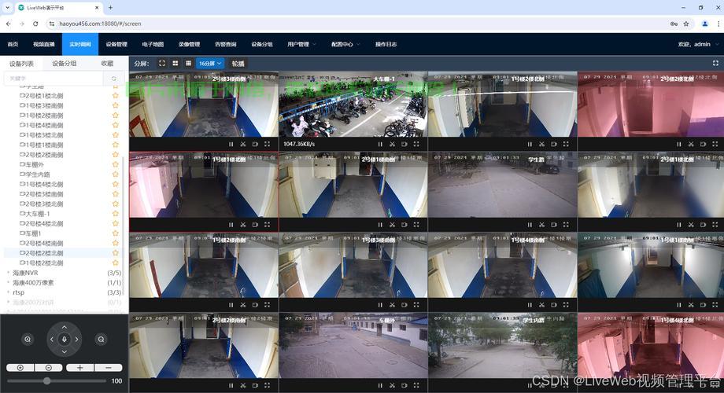Select the 1号楼1楼南侧 camera row
The width and height of the screenshot is (724, 393).
point(64,145)
